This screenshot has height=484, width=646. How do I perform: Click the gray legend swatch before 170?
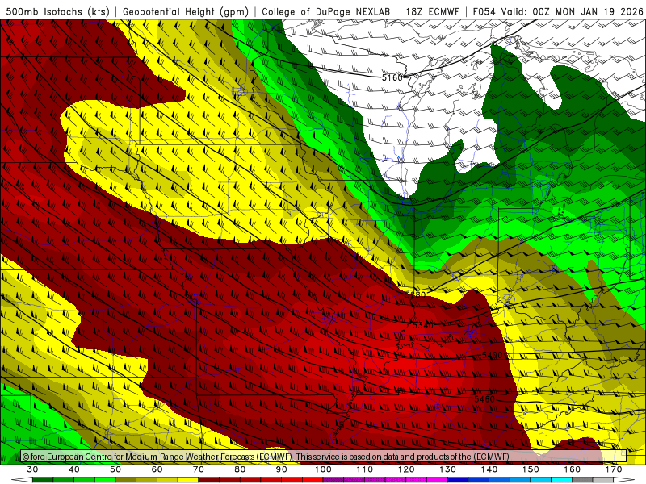[x=603, y=481]
